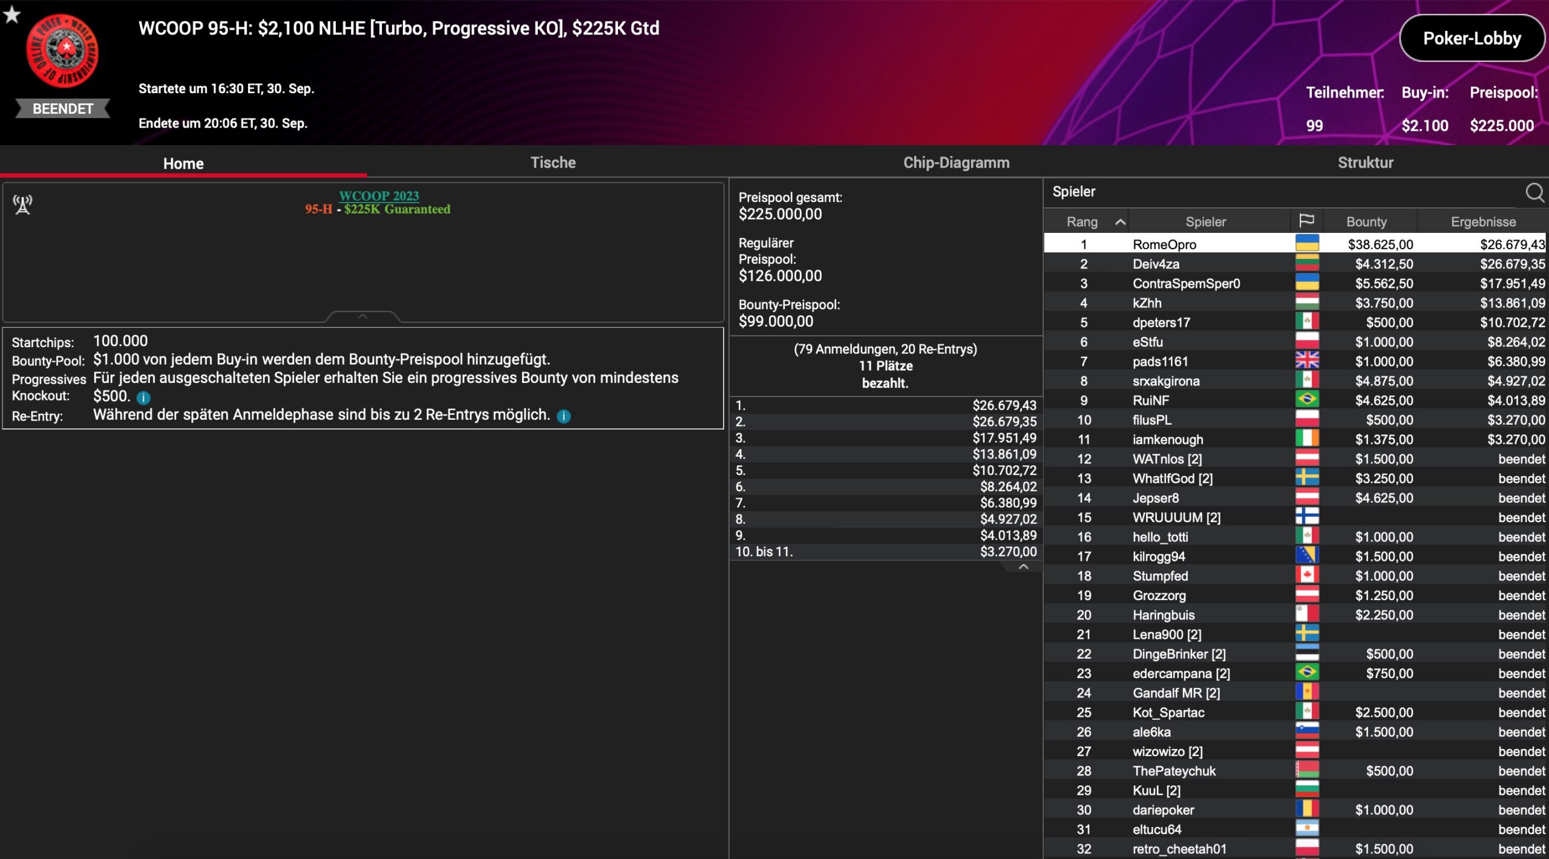This screenshot has width=1549, height=859.
Task: Select player row Gandalf MR [2]
Action: coord(1295,692)
